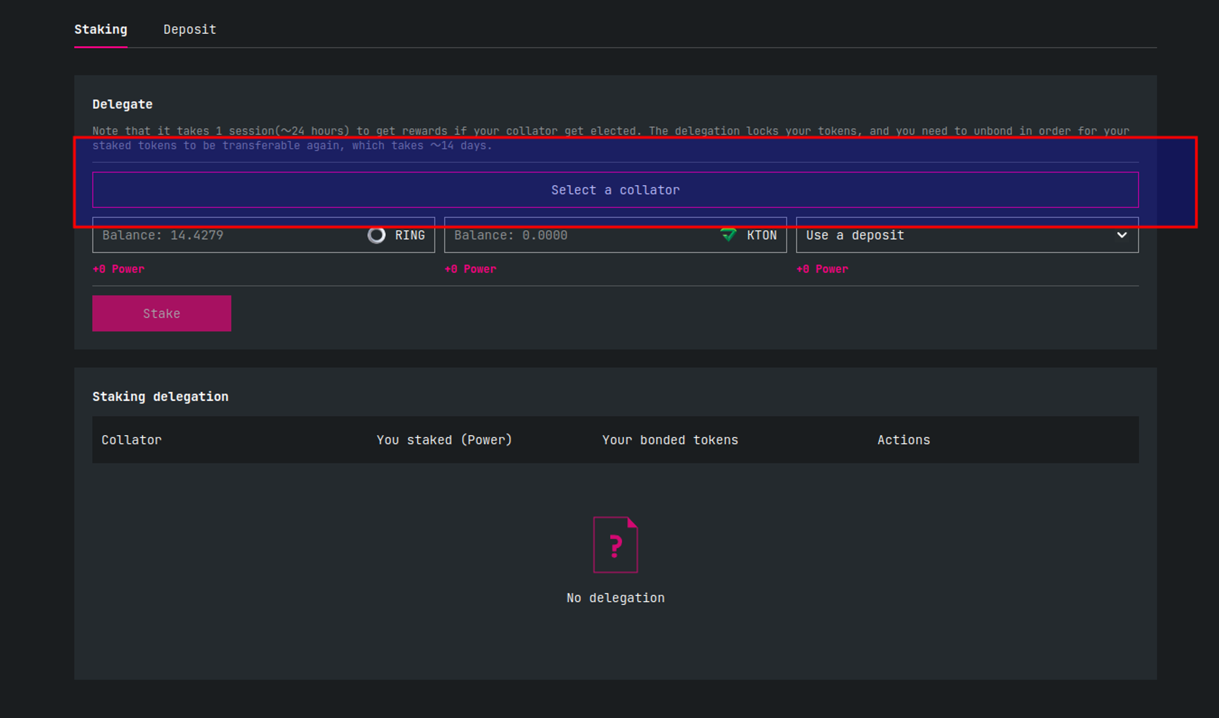Image resolution: width=1219 pixels, height=718 pixels.
Task: Open the Deposit tab
Action: point(190,29)
